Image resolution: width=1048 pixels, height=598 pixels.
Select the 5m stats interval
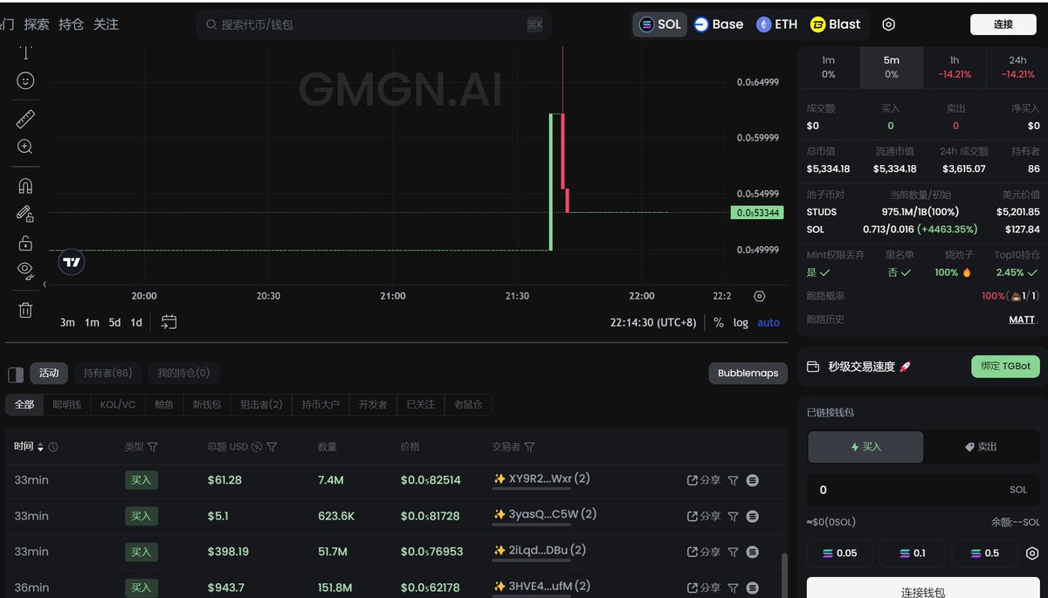pos(891,67)
